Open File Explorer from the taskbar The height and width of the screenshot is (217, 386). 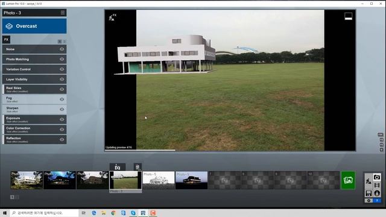[x=104, y=213]
